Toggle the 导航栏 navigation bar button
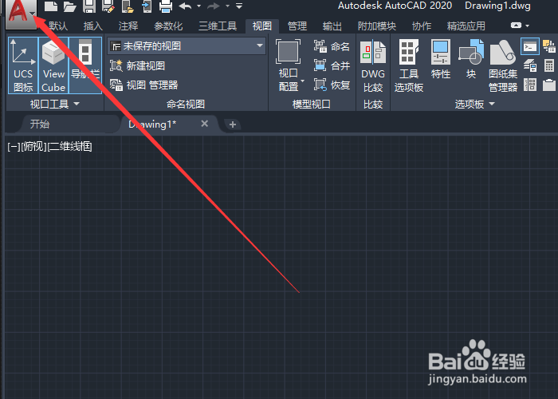 [85, 65]
